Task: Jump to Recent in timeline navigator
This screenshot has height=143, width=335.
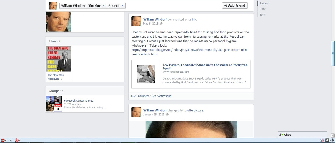Action: (x=265, y=3)
